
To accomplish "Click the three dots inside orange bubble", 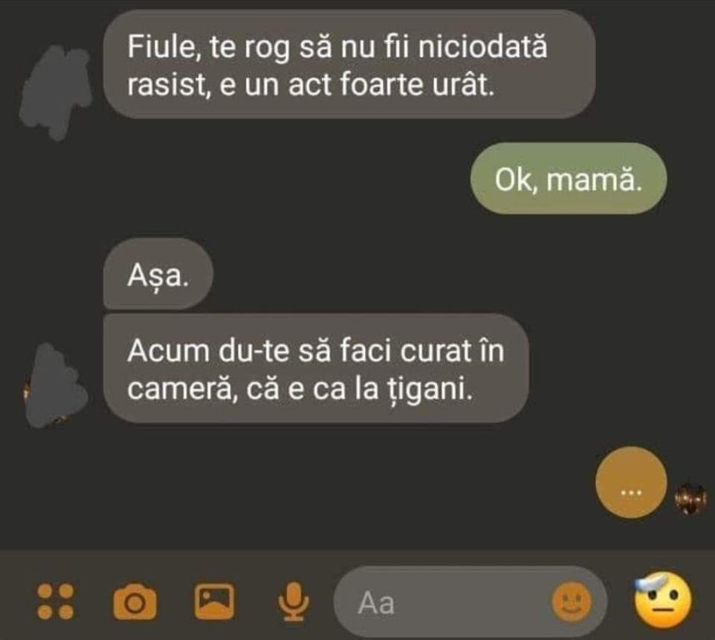I will 631,492.
